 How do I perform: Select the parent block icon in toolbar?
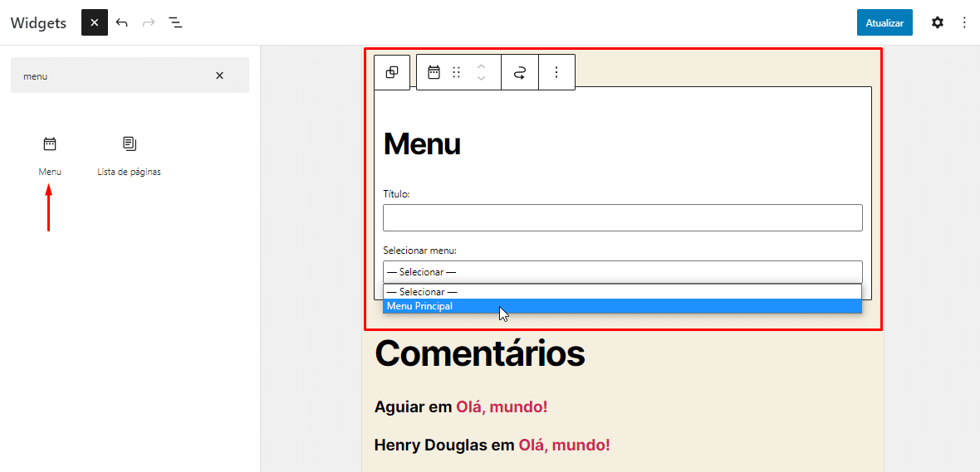(x=392, y=72)
